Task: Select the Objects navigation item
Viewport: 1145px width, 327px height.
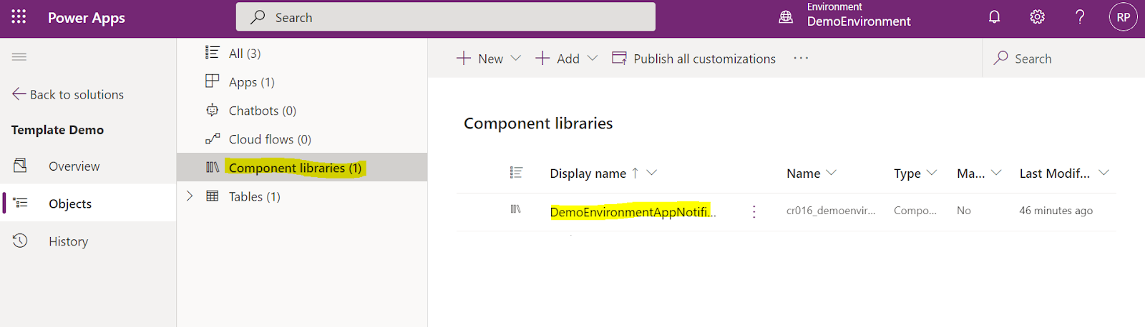Action: click(88, 203)
